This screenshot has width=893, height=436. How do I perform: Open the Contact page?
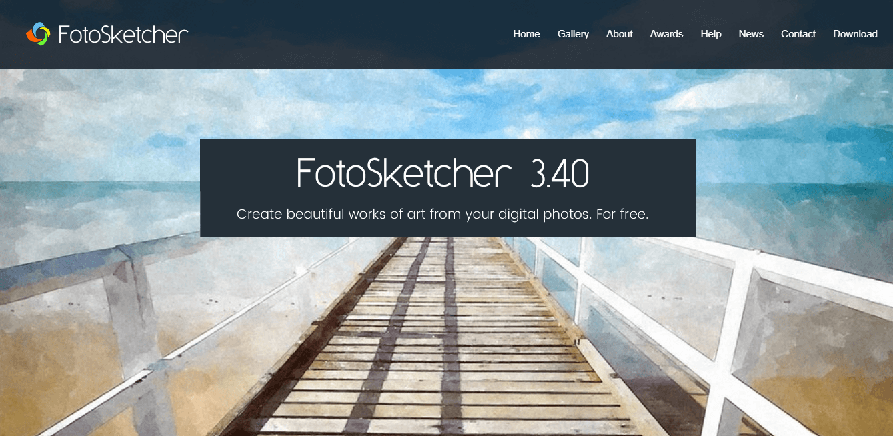point(798,34)
